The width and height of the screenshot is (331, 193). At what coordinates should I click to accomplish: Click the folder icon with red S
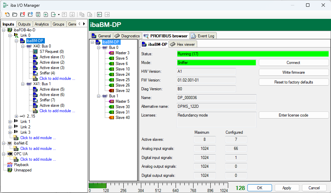coord(22,14)
